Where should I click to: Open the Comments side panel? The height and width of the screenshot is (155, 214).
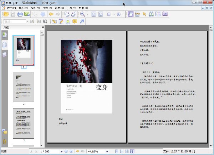pyautogui.click(x=5, y=132)
